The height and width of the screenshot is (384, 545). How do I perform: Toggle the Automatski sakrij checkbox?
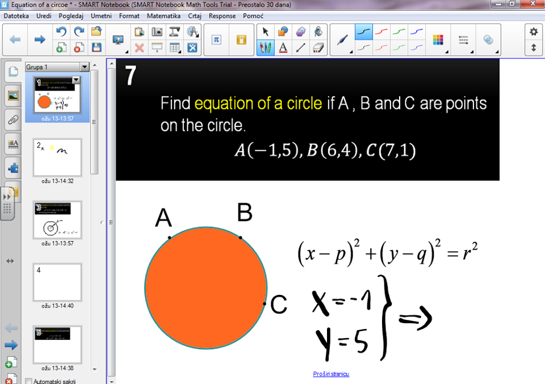29,381
